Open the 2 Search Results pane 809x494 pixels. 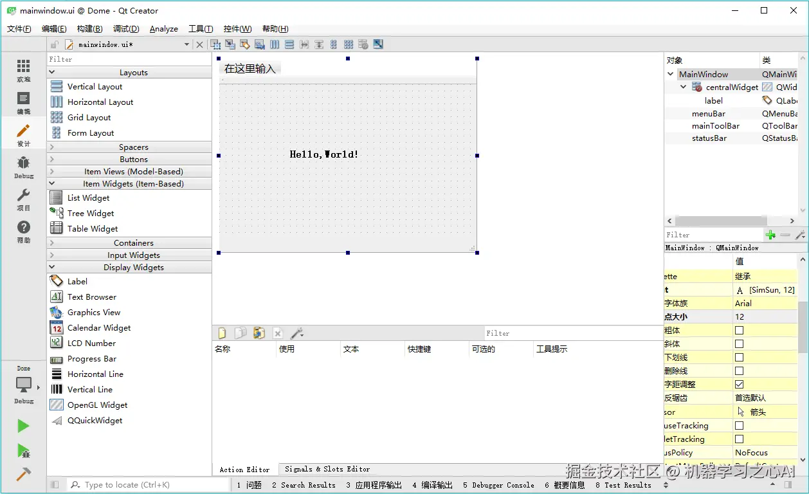(304, 485)
